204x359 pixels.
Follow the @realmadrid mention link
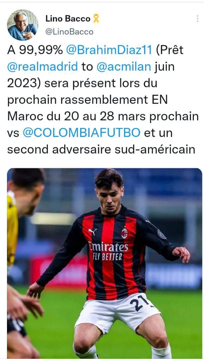[x=43, y=67]
